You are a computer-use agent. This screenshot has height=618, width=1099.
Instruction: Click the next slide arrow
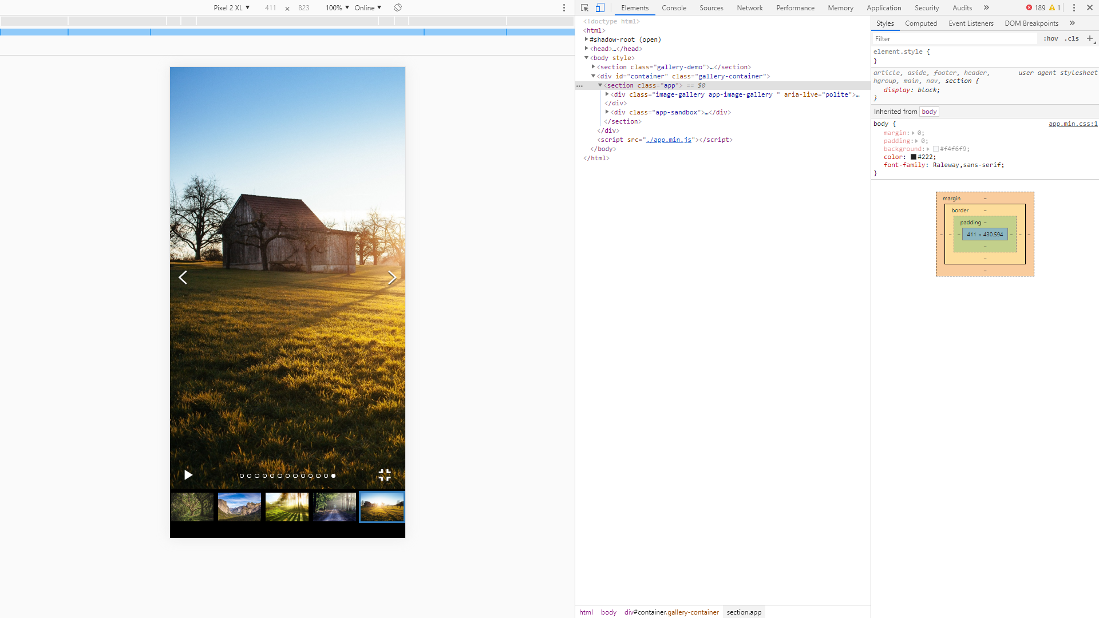(392, 278)
